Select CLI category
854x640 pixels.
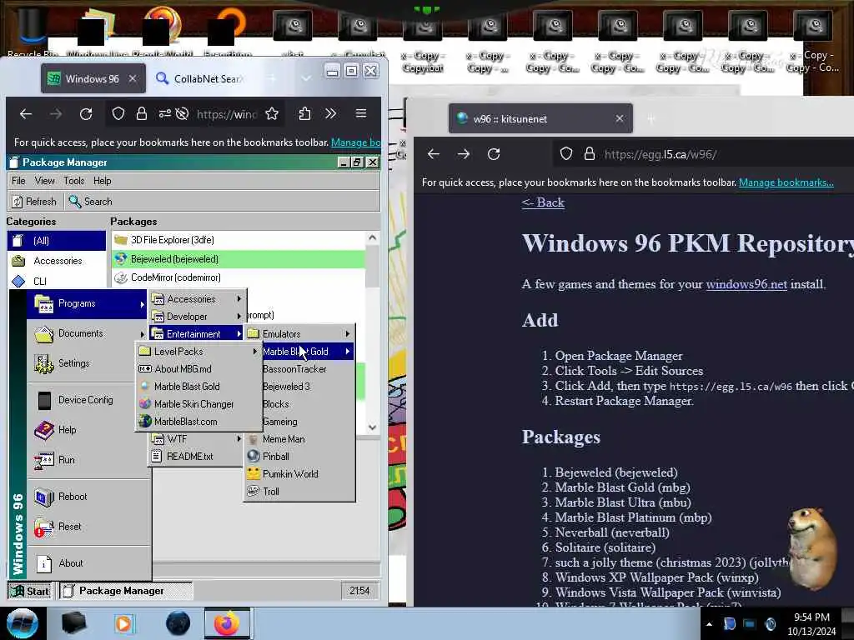(x=57, y=281)
